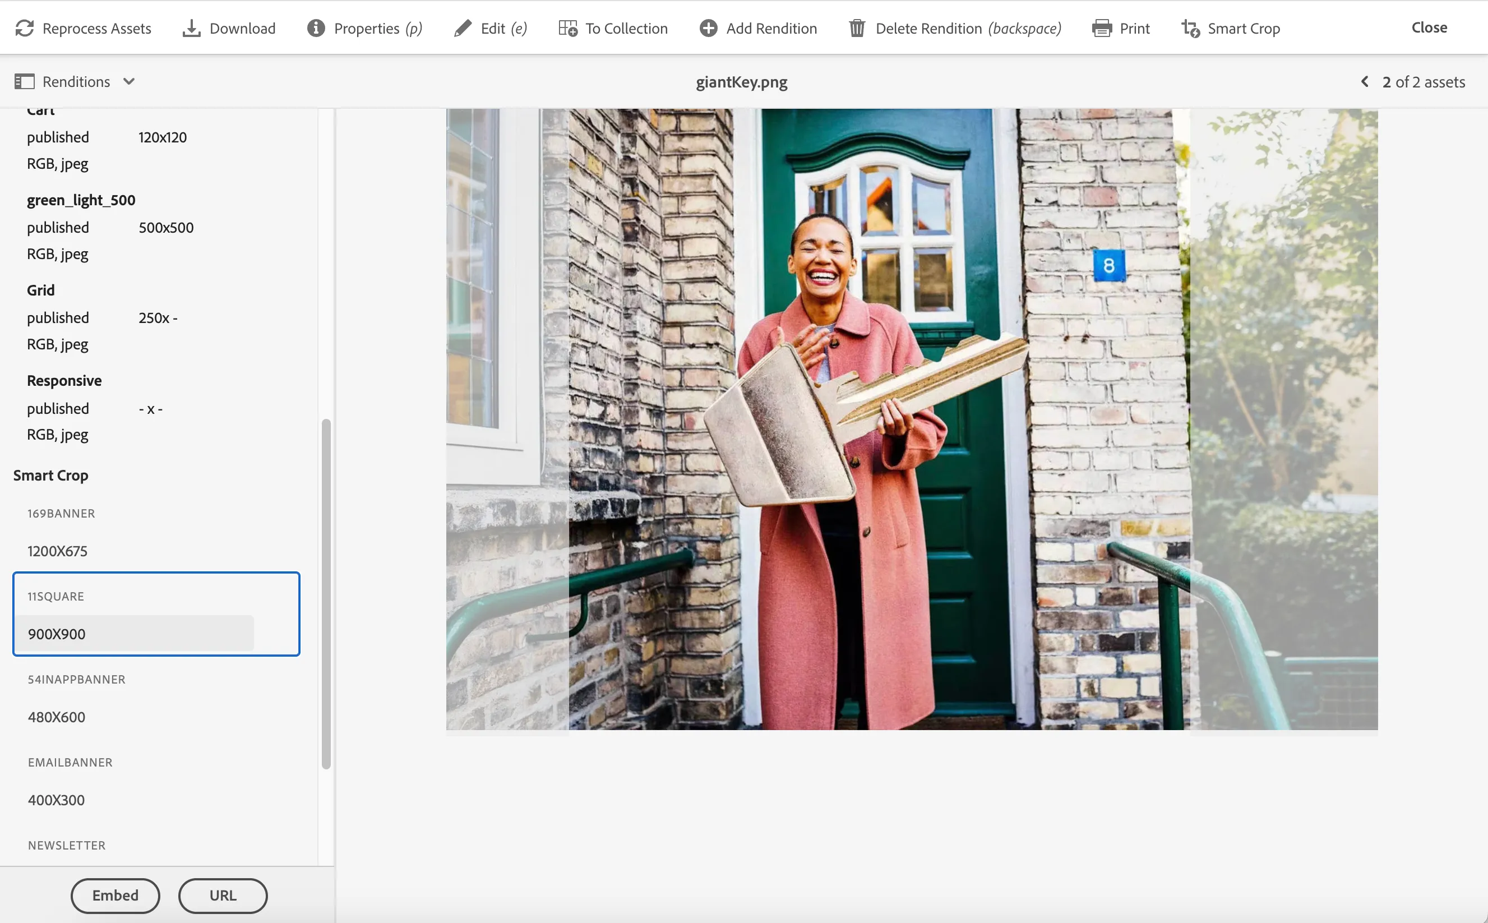Click the Renditions rail panel icon
The image size is (1488, 923).
25,82
